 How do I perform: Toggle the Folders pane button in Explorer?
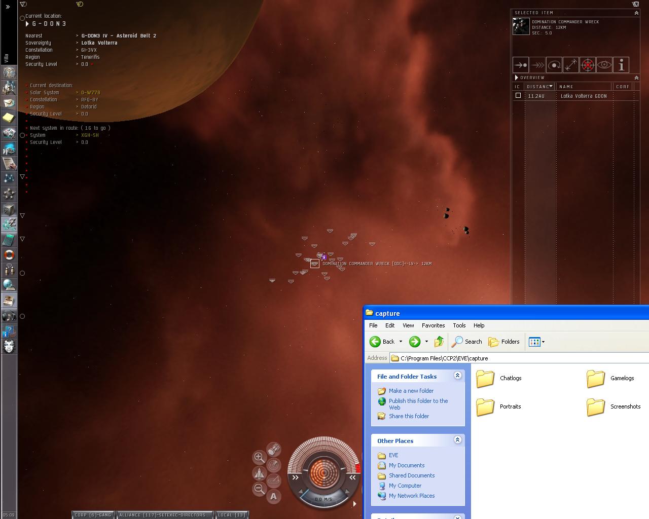click(504, 342)
